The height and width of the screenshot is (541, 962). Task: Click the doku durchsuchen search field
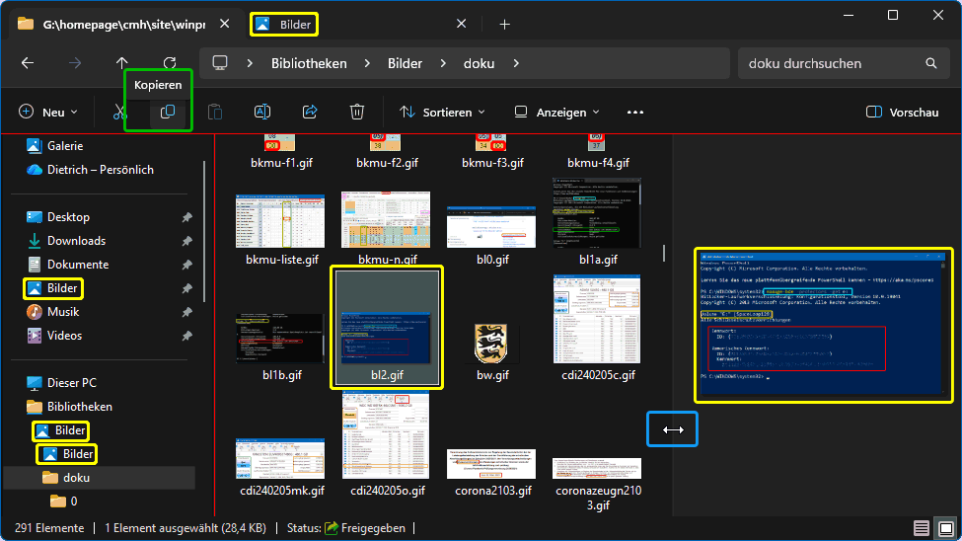pyautogui.click(x=829, y=63)
